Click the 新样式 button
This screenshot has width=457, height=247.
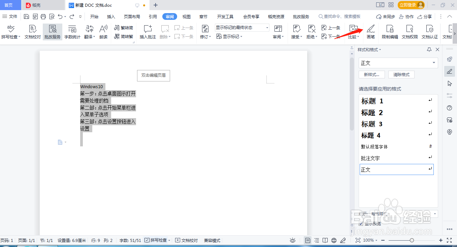click(x=371, y=74)
